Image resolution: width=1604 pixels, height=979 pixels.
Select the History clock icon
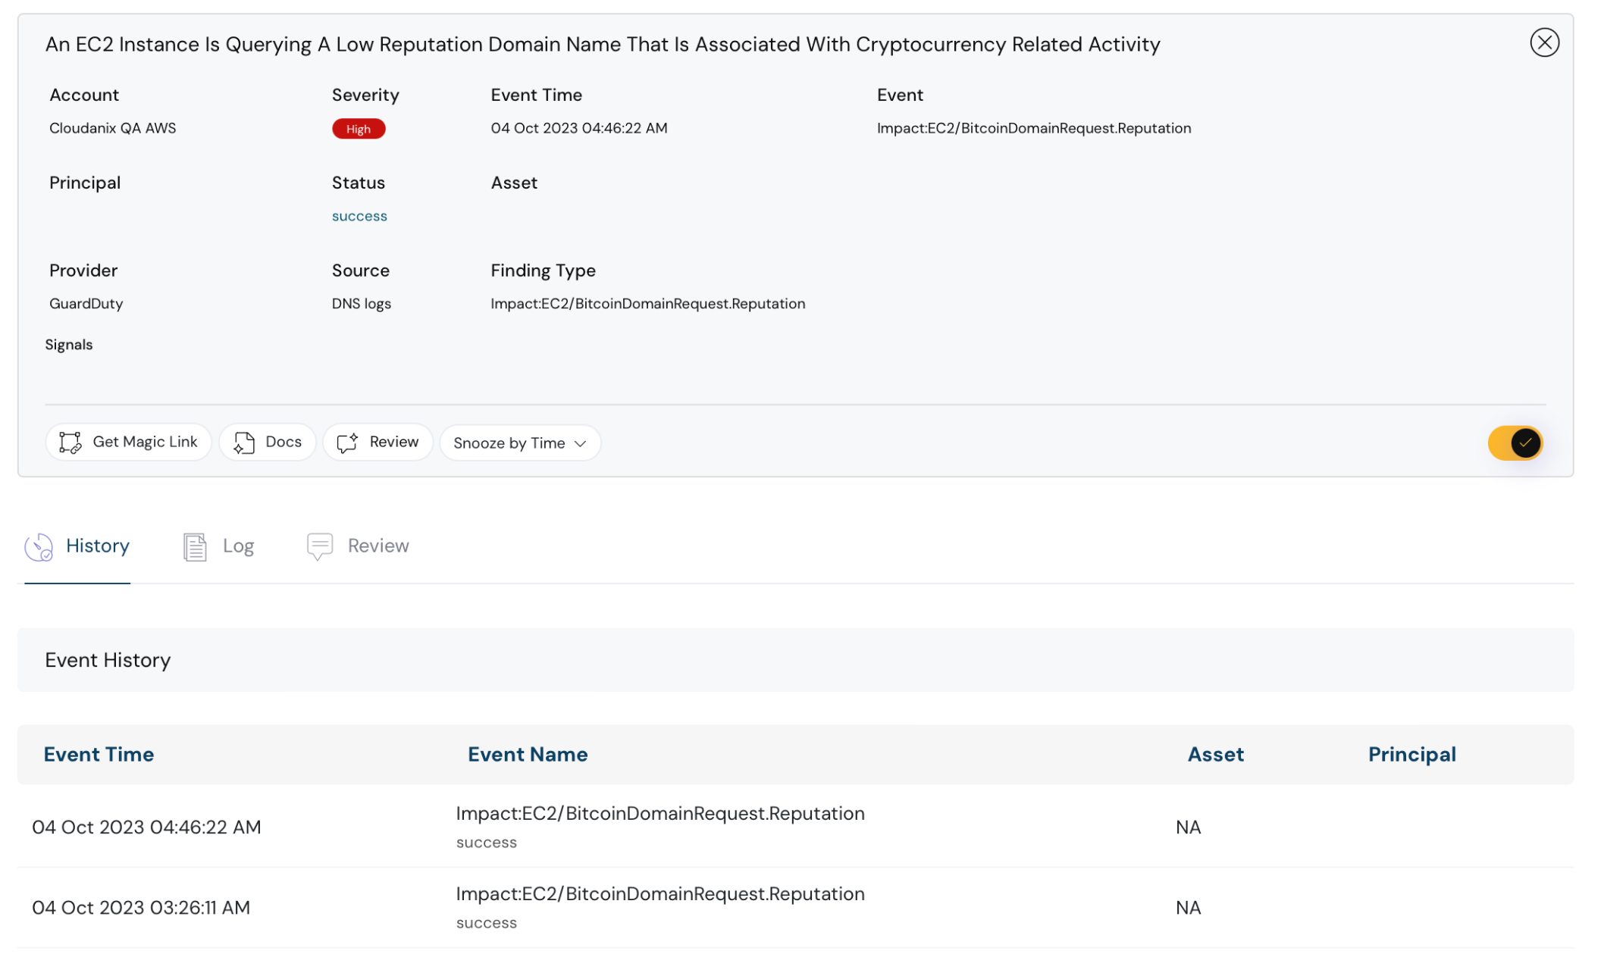pyautogui.click(x=39, y=546)
